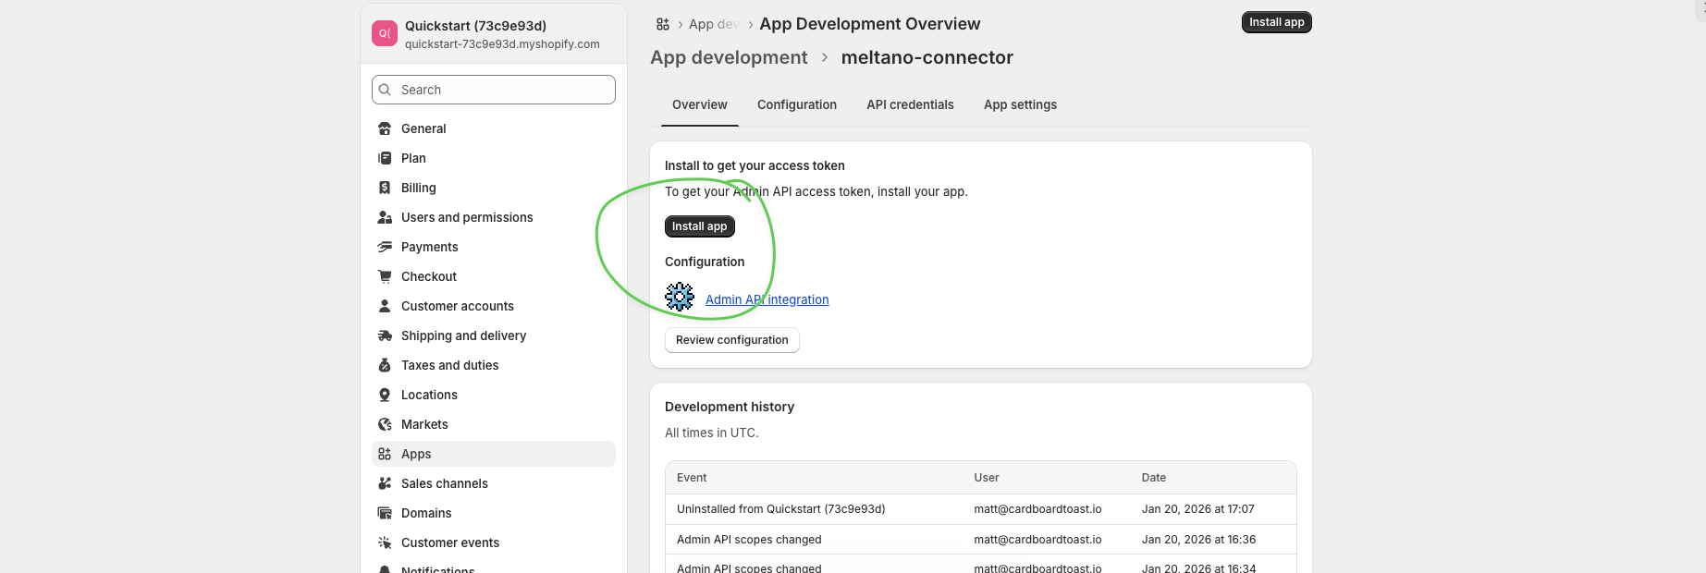
Task: Open Plan settings
Action: click(x=494, y=158)
